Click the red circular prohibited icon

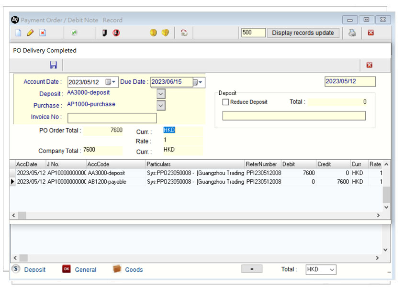coord(116,33)
